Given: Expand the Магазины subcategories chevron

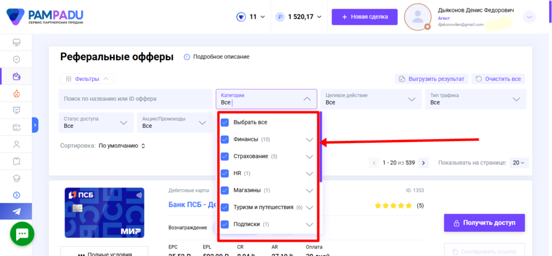Looking at the screenshot, I should point(309,191).
